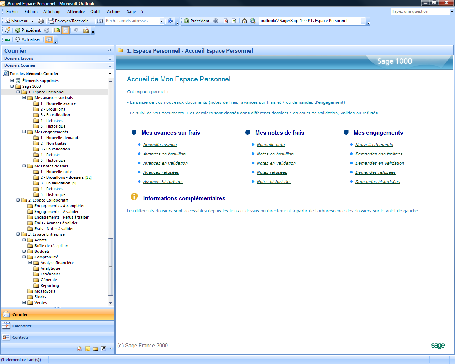The width and height of the screenshot is (455, 364).
Task: Open the Edition menu
Action: pyautogui.click(x=31, y=12)
